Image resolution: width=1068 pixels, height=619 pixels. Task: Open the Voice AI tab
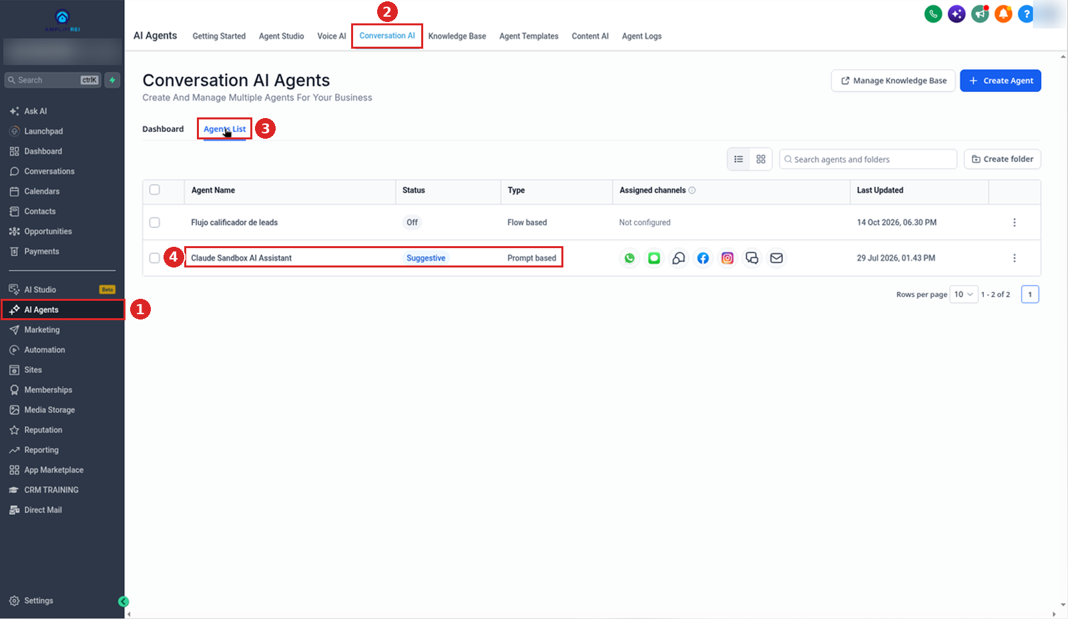pos(332,36)
